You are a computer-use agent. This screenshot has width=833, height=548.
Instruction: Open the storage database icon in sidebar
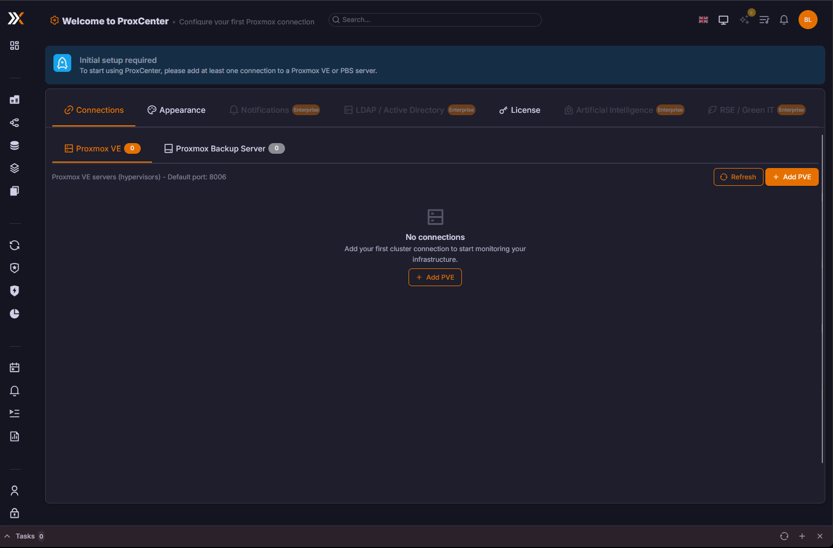coord(14,145)
